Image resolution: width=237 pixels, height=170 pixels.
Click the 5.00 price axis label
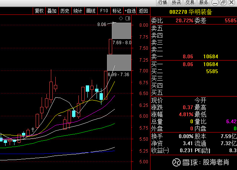point(144,162)
